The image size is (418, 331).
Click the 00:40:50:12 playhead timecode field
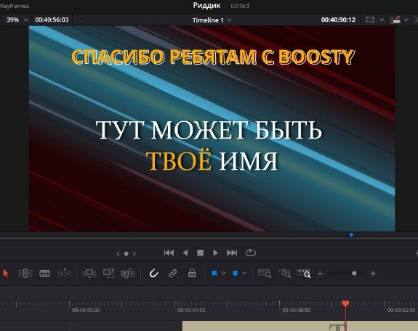pos(338,20)
